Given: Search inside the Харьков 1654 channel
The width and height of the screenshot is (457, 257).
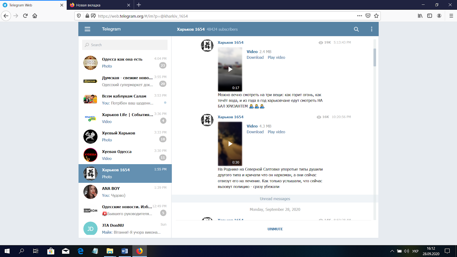Looking at the screenshot, I should [356, 29].
